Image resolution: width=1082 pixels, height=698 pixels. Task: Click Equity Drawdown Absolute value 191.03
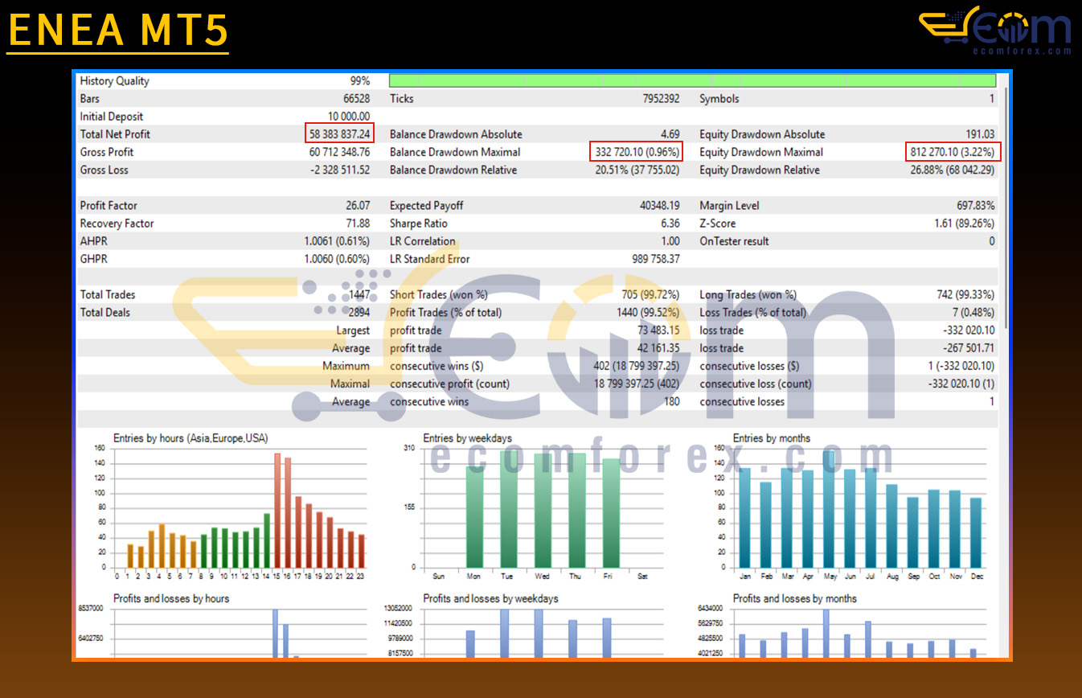[980, 134]
